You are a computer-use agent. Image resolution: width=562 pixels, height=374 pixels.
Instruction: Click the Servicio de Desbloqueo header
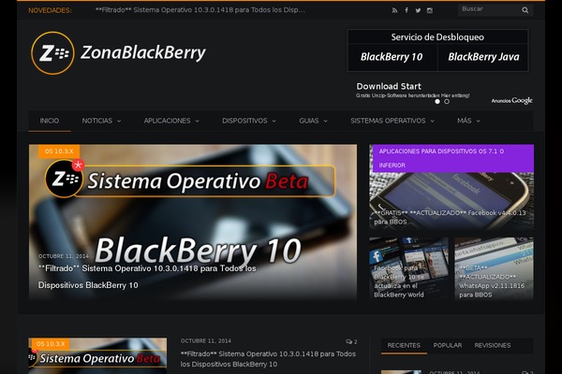click(x=437, y=37)
